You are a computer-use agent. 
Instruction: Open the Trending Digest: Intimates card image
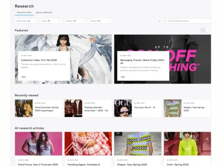coord(88,143)
